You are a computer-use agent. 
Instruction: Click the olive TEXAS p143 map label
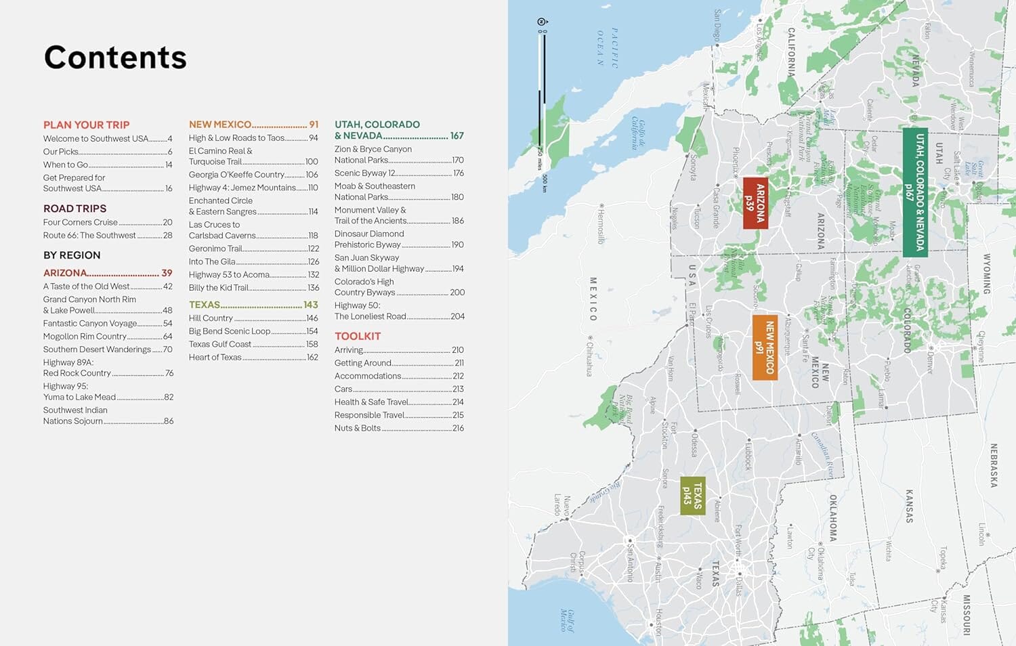pos(692,495)
